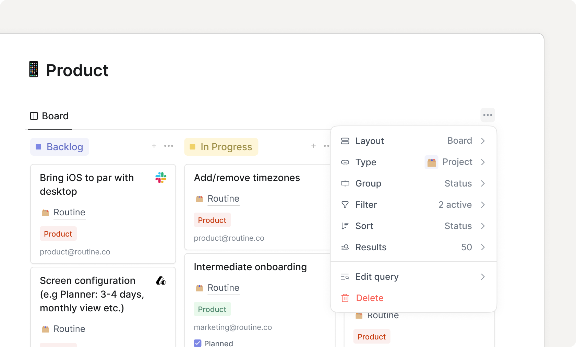
Task: Click the marketing@routine.co email text
Action: point(233,327)
